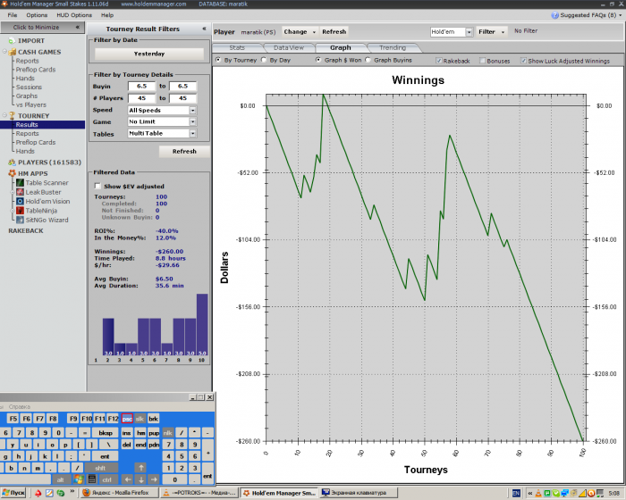Screen dimensions: 626x500
Task: Launch LeakBuster from HM Apps
Action: (x=43, y=191)
